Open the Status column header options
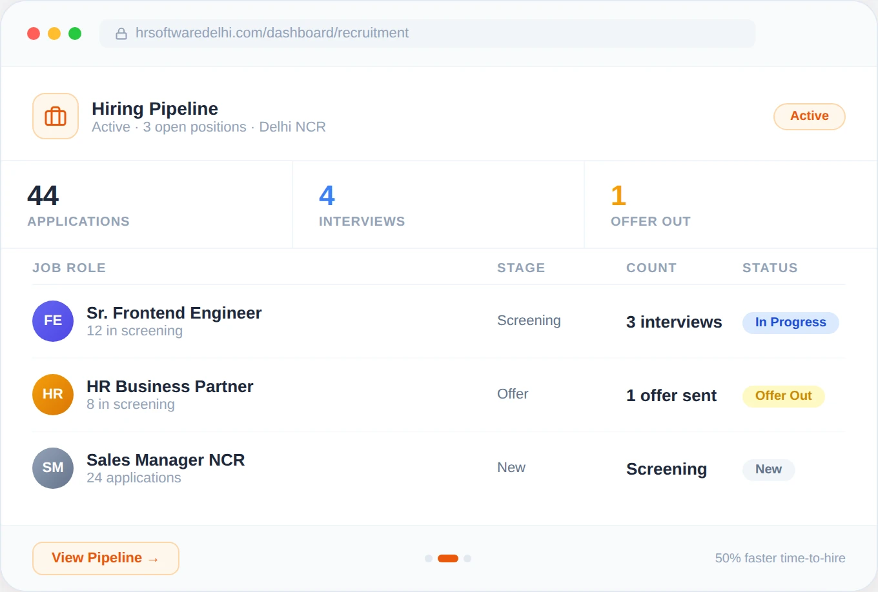The width and height of the screenshot is (878, 592). [770, 268]
